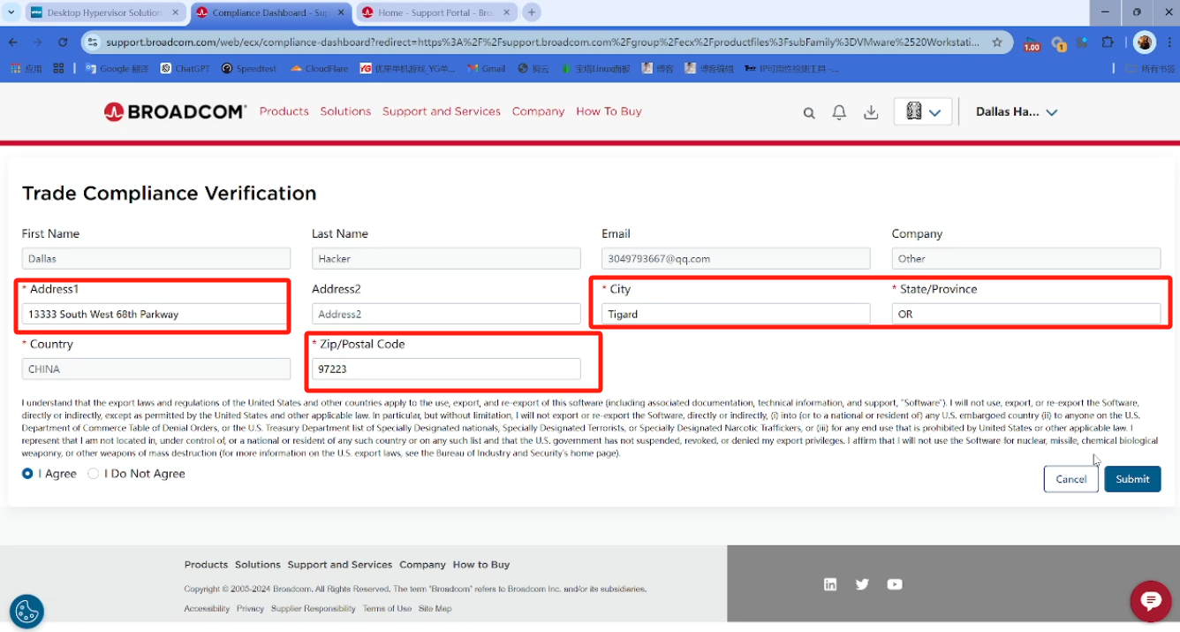
Task: Switch to Home - Support Portal tab
Action: click(435, 12)
